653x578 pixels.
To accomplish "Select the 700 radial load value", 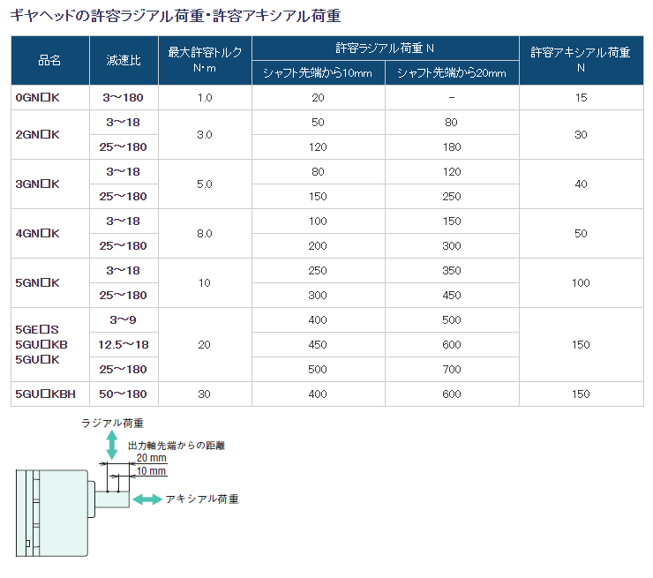I will 452,369.
